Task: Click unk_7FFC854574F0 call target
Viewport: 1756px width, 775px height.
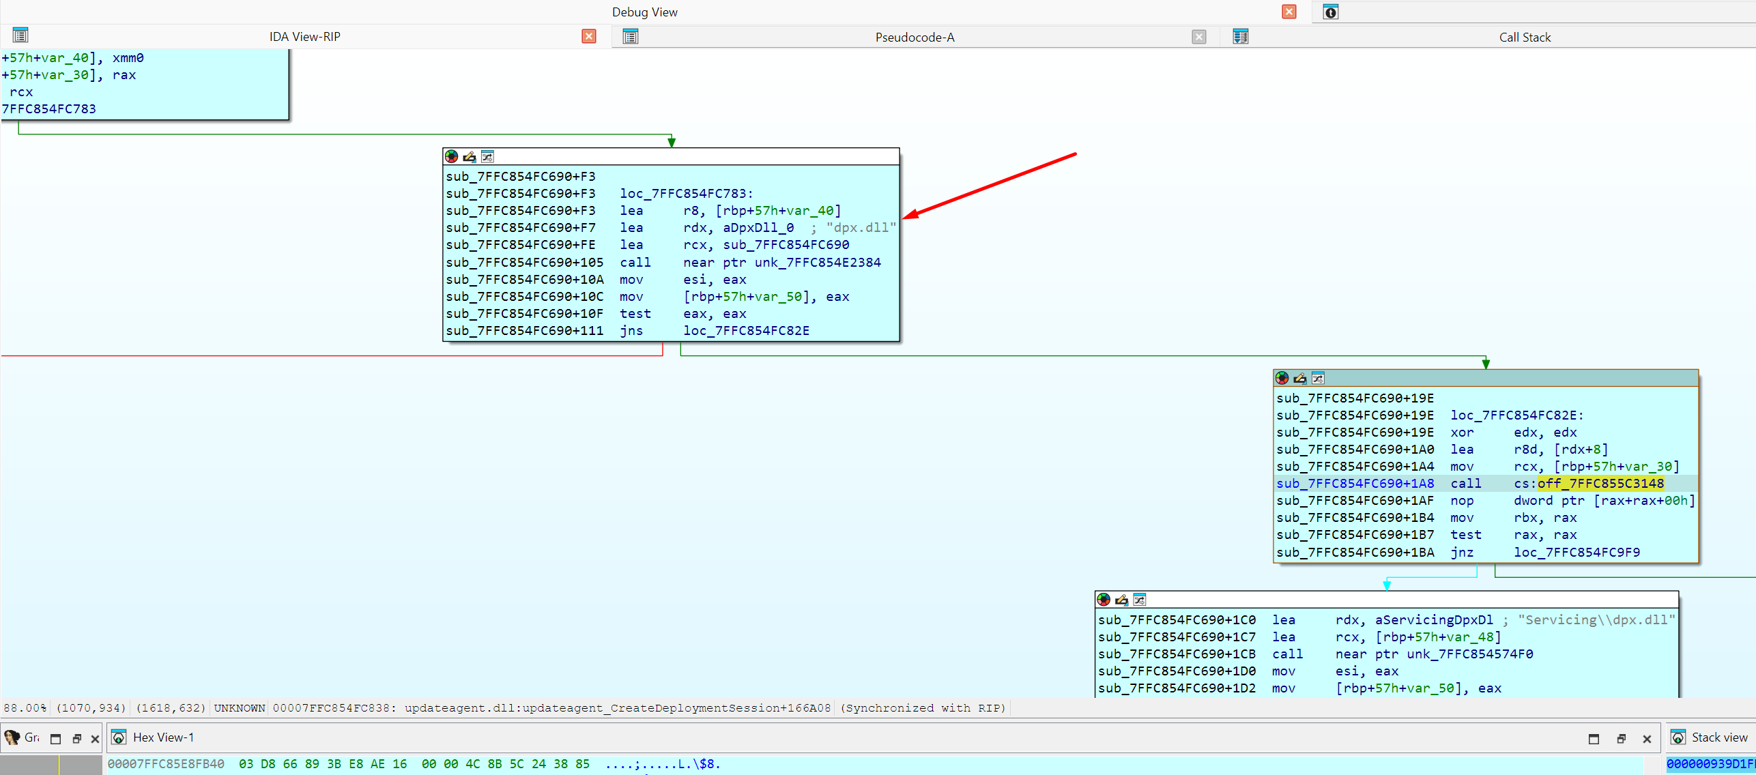Action: pos(1470,654)
